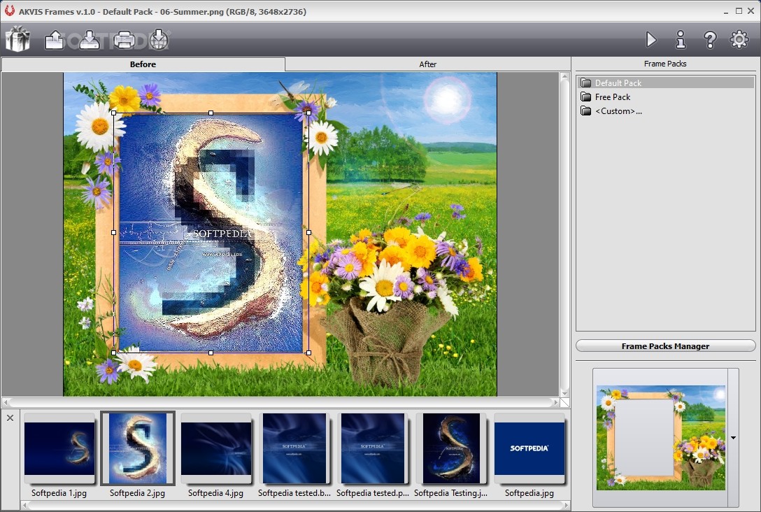Viewport: 761px width, 512px height.
Task: Click the bottom-middle crop handle of the photo
Action: pos(211,353)
